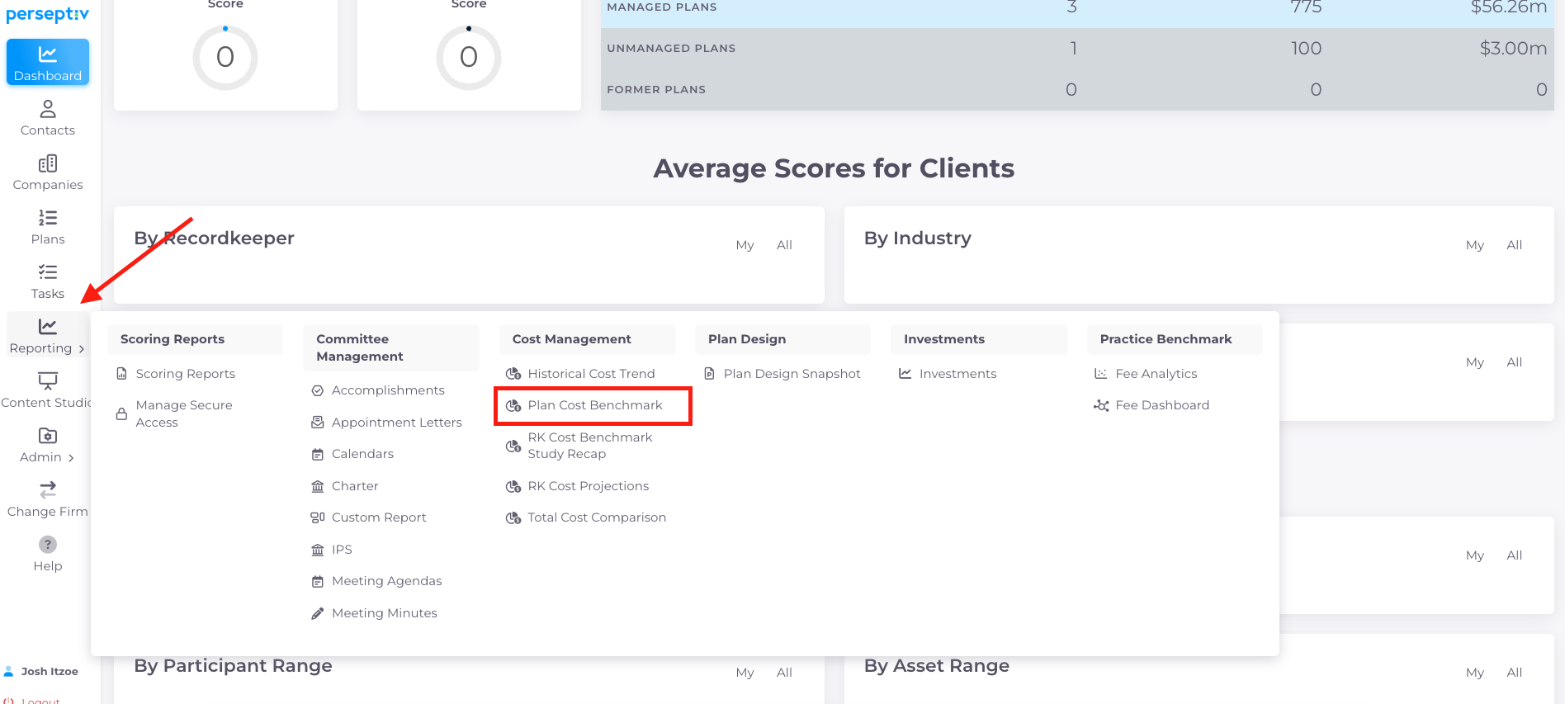Click the Change Firm arrows icon
Viewport: 1565px width, 704px height.
pyautogui.click(x=48, y=490)
